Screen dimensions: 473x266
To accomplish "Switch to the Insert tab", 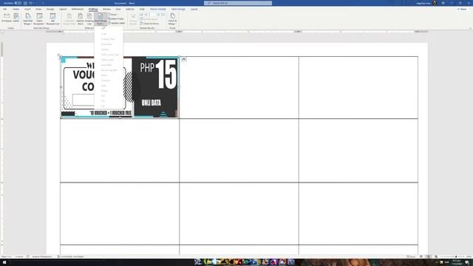I will point(27,9).
